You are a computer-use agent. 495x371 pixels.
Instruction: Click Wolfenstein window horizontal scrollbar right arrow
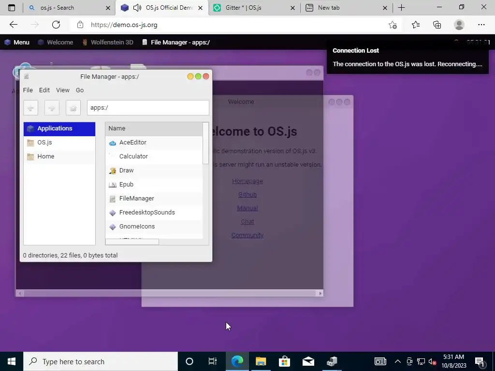[320, 293]
